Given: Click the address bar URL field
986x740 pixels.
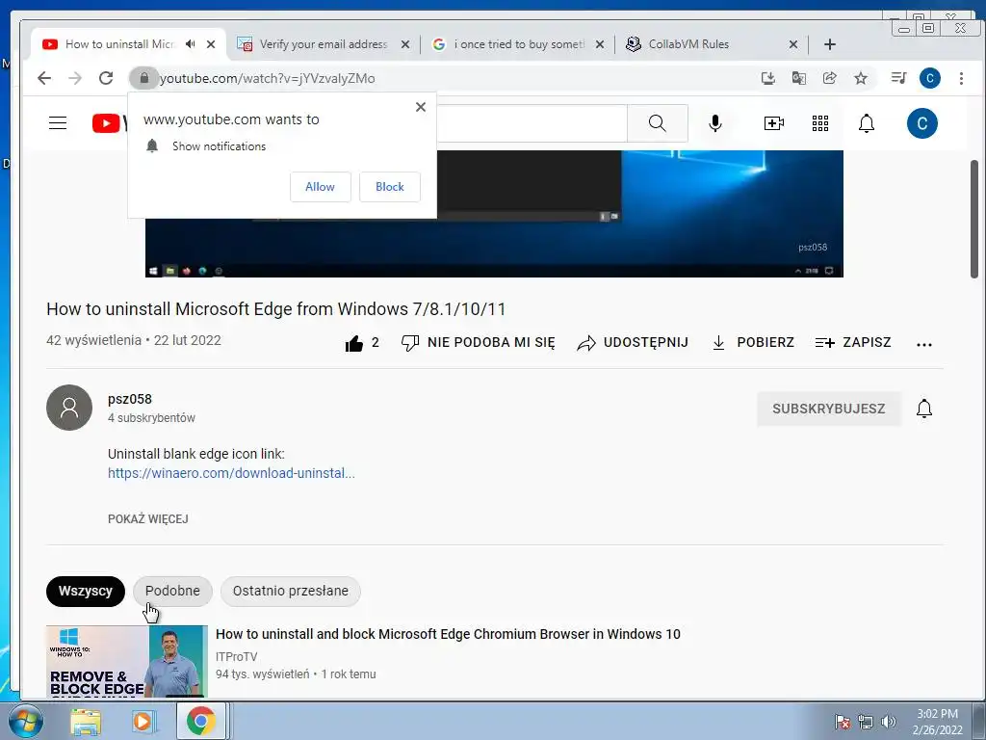Looking at the screenshot, I should point(440,78).
